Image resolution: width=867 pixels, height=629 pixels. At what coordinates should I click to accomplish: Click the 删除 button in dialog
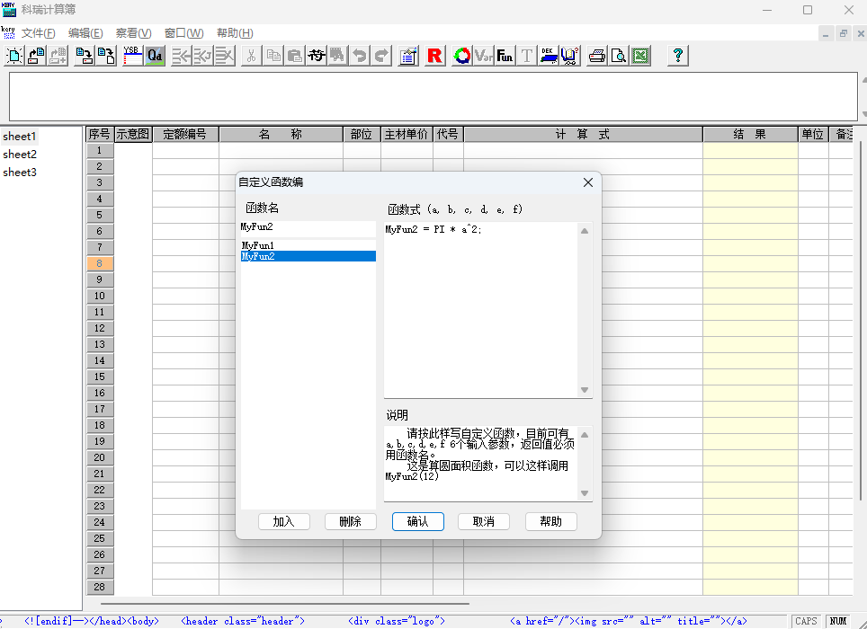[x=351, y=521]
